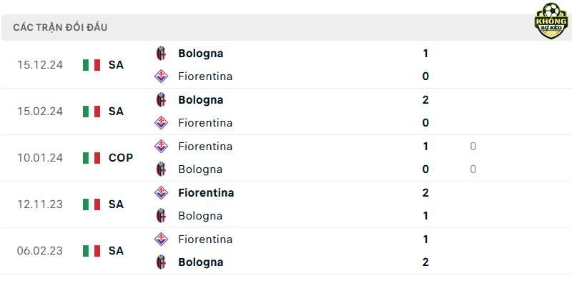The width and height of the screenshot is (572, 286).
Task: Click Fiorentina crest in 15.12.24 match
Action: [161, 77]
